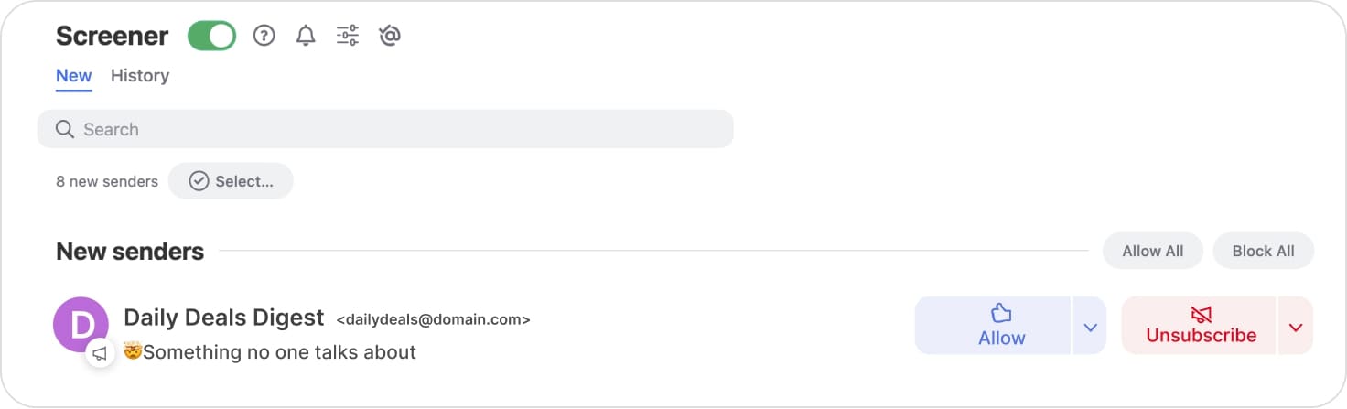Switch to the New tab

[74, 76]
